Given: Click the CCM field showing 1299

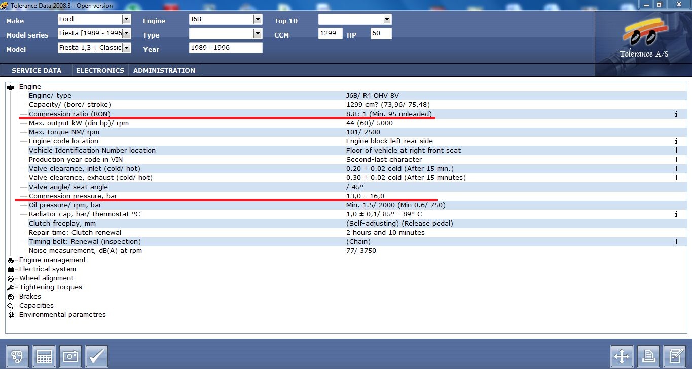Looking at the screenshot, I should tap(331, 33).
